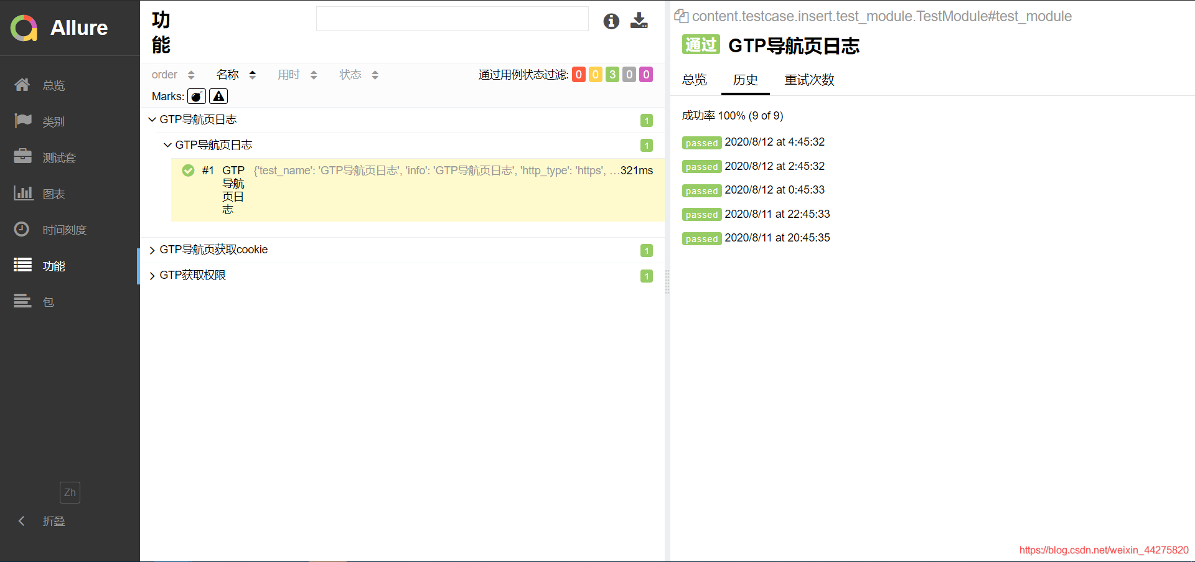This screenshot has width=1195, height=562.
Task: Expand the GTP导航页获取cookie group
Action: pos(402,250)
